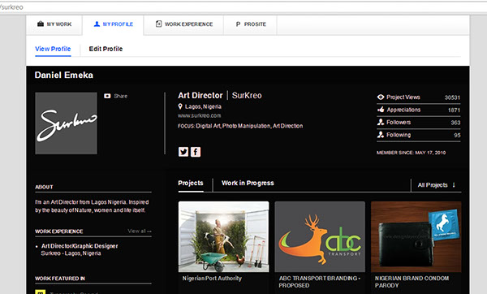
Task: Click View all in Work Experience
Action: point(140,231)
